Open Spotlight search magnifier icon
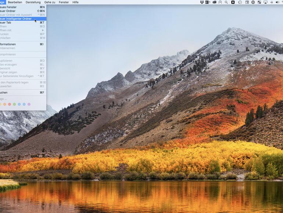The height and width of the screenshot is (213, 283). pos(226,2)
